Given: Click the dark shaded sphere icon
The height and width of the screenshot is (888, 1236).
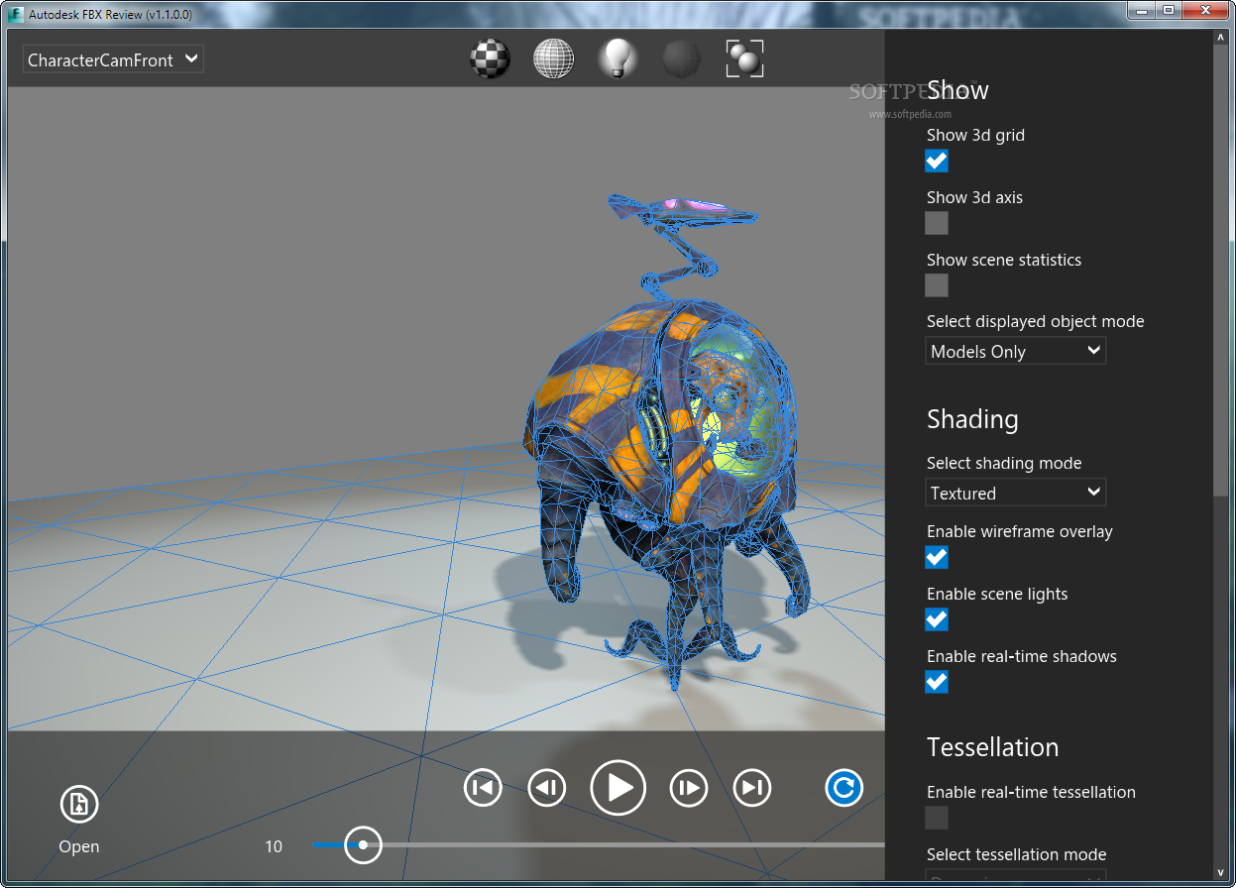Looking at the screenshot, I should click(682, 59).
